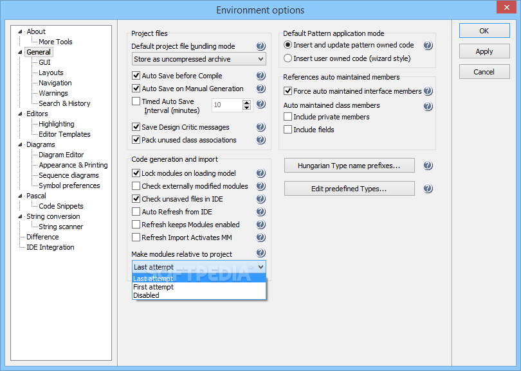
Task: Select Code Snippets under Pascal
Action: click(x=61, y=206)
